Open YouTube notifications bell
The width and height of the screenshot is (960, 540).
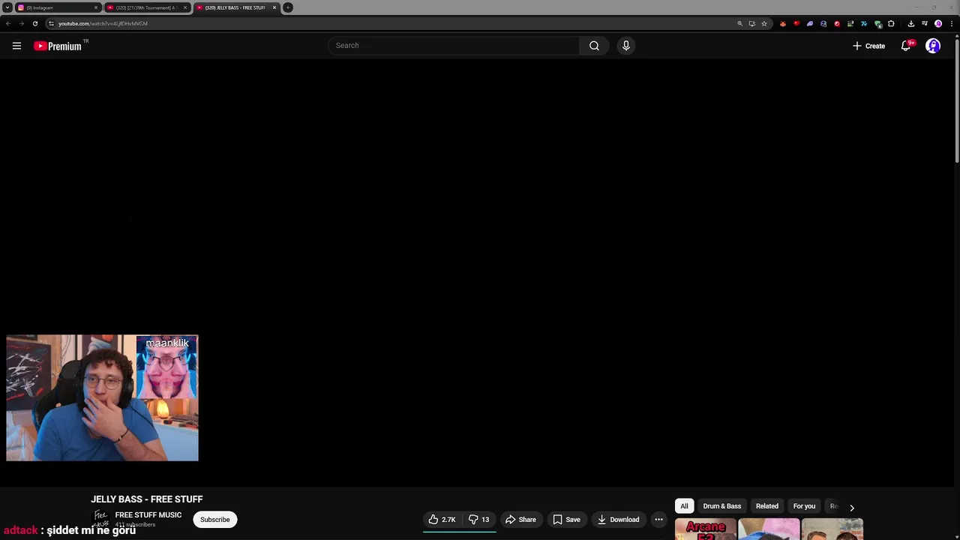coord(906,46)
